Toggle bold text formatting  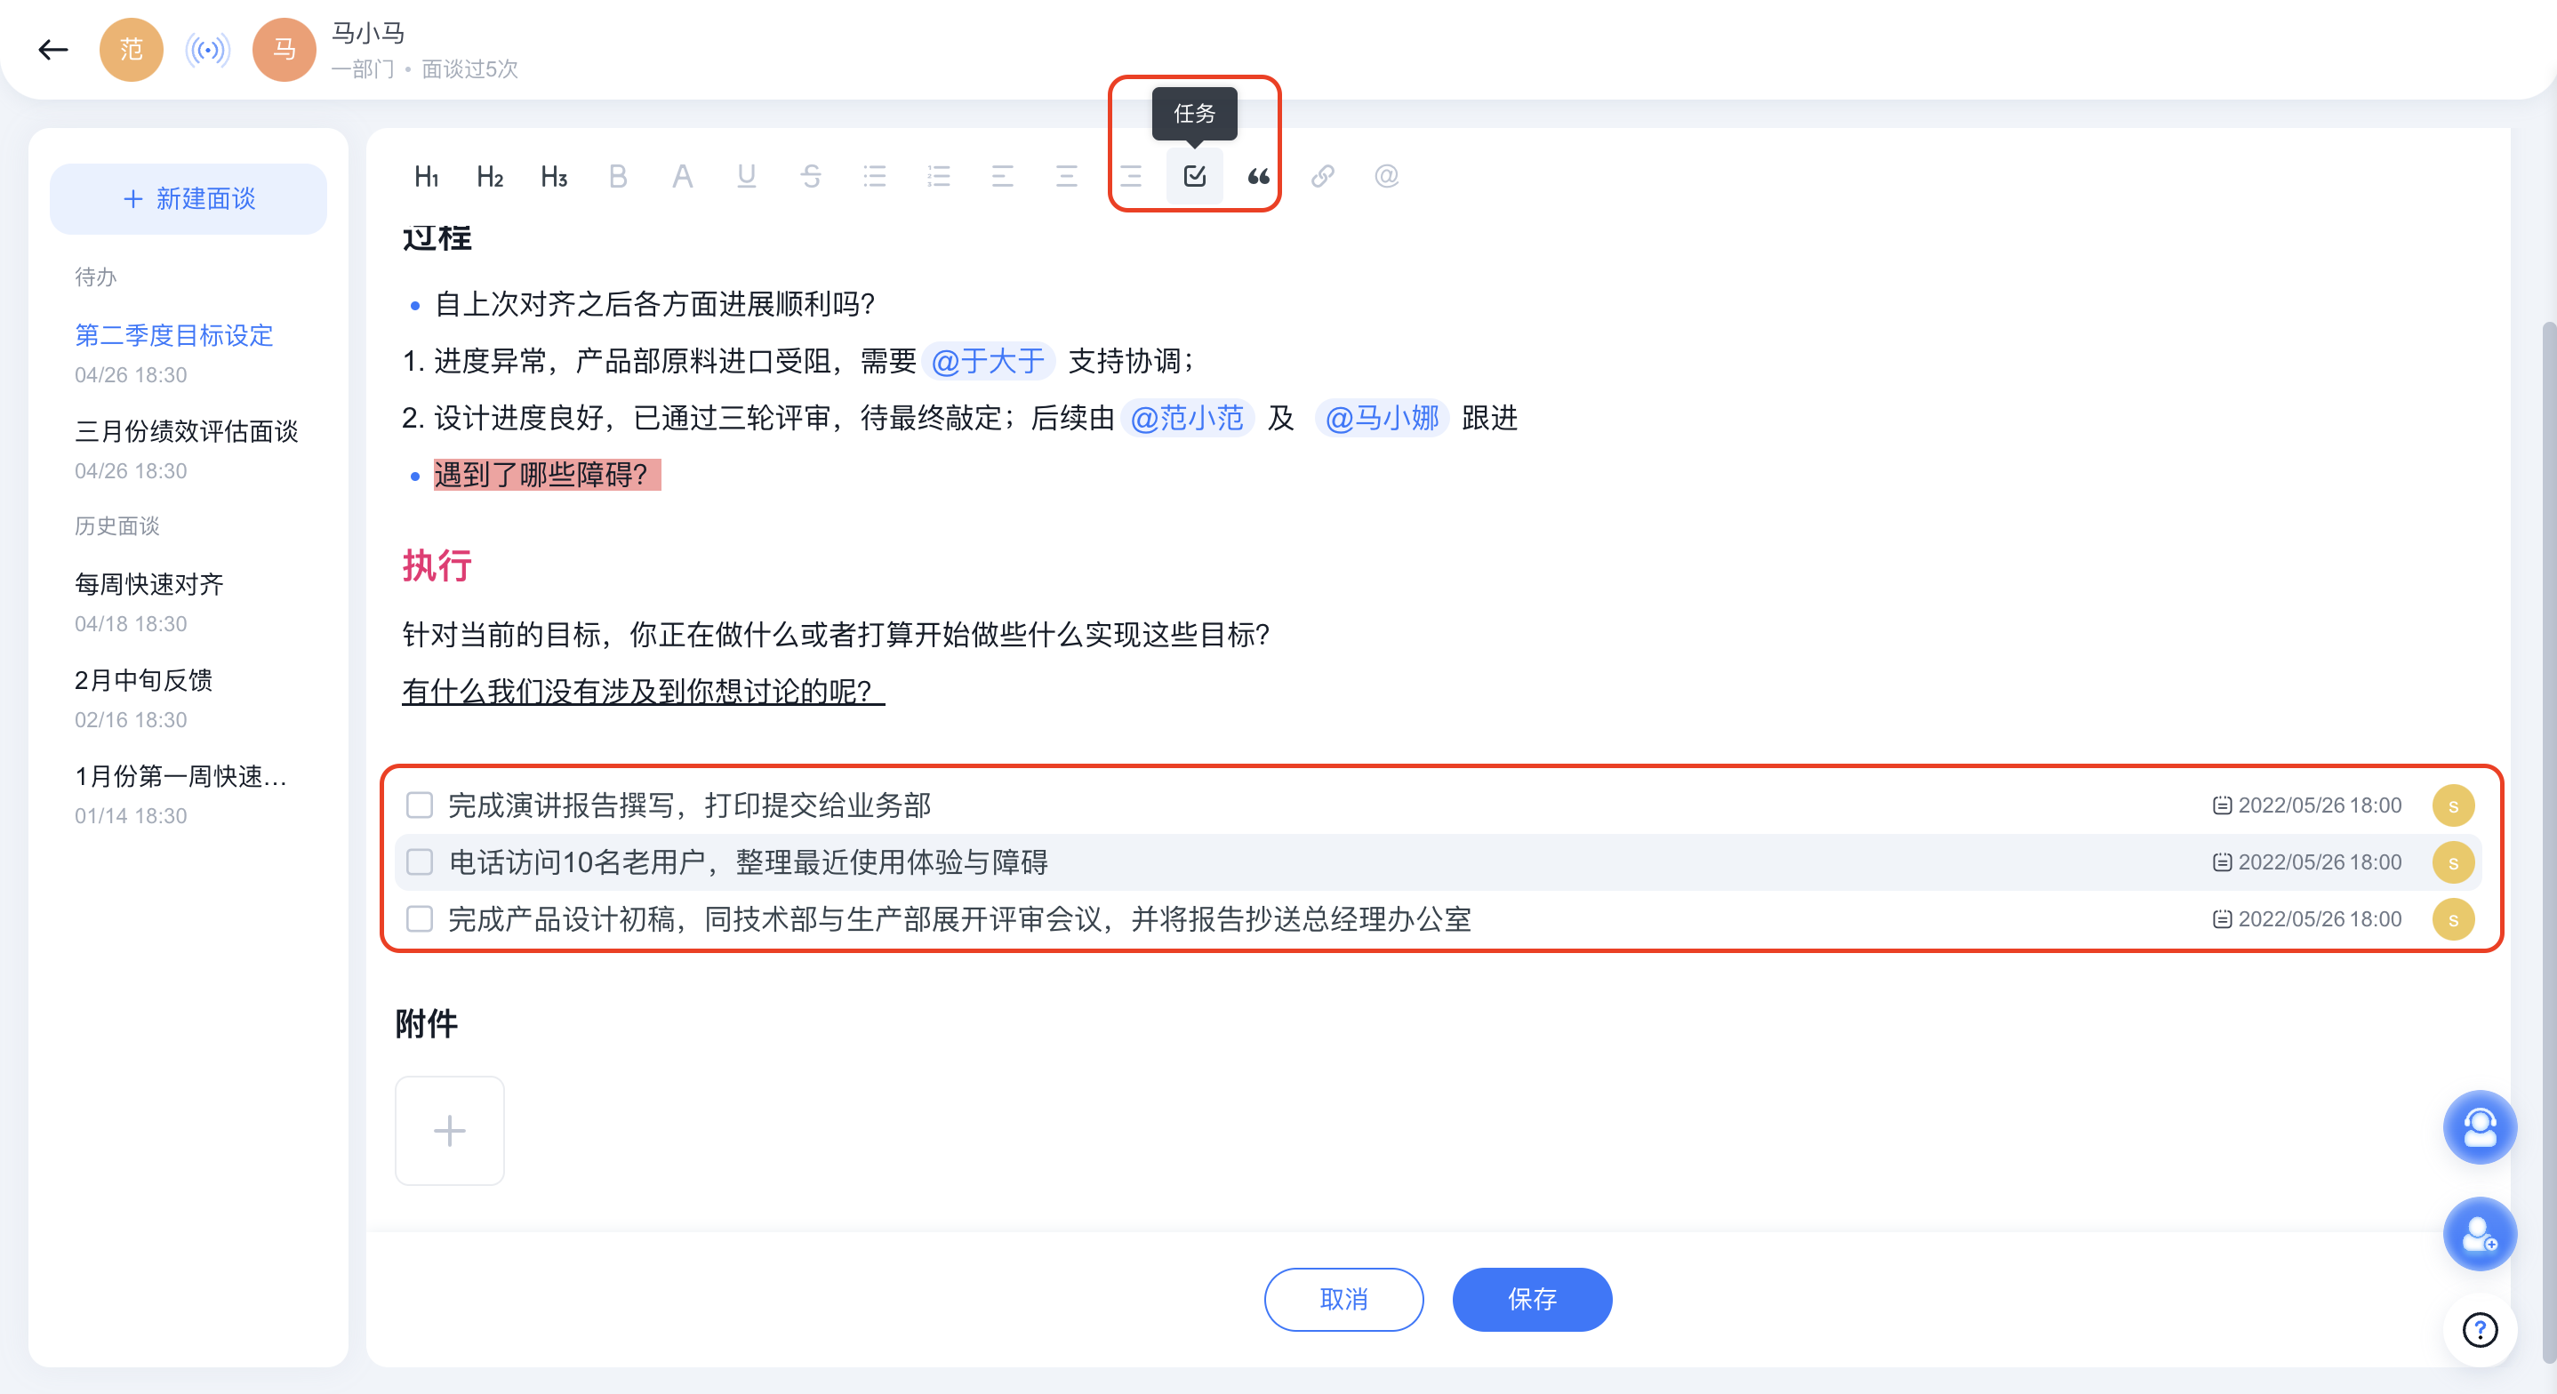click(x=617, y=177)
